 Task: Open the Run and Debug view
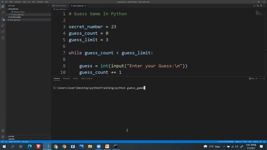pyautogui.click(x=3, y=25)
